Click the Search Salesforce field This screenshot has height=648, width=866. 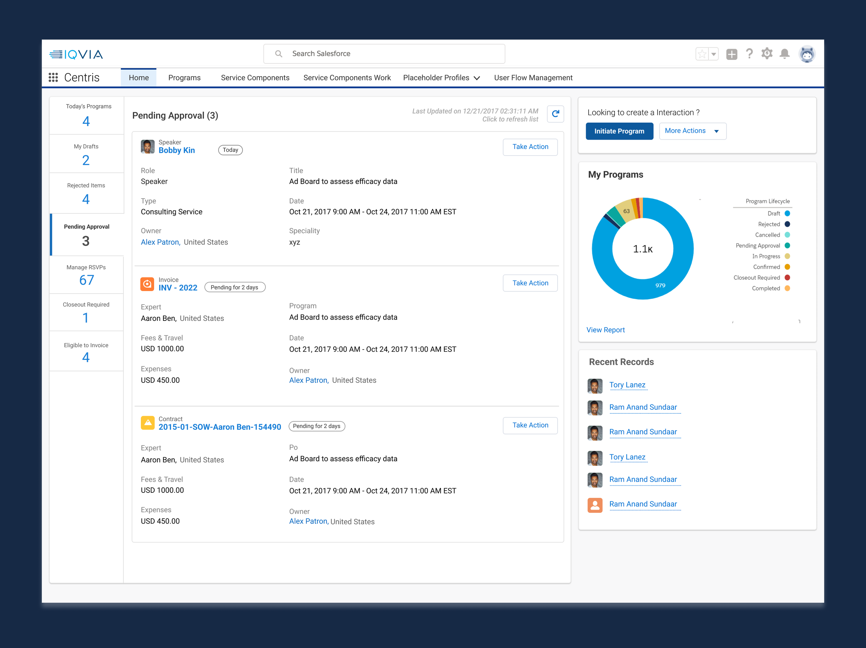(384, 54)
